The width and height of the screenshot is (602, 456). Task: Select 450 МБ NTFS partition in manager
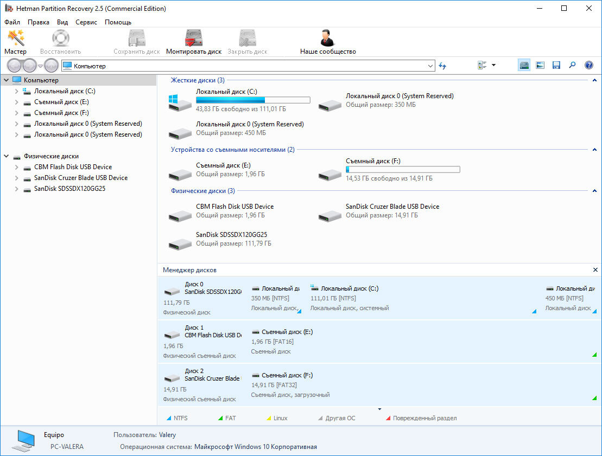[x=571, y=298]
